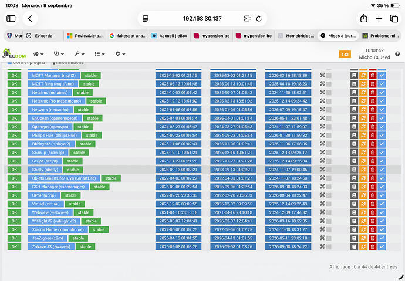Toggle do-not-update checkbox for Netatmo Pro
This screenshot has height=281, width=405.
(x=329, y=101)
